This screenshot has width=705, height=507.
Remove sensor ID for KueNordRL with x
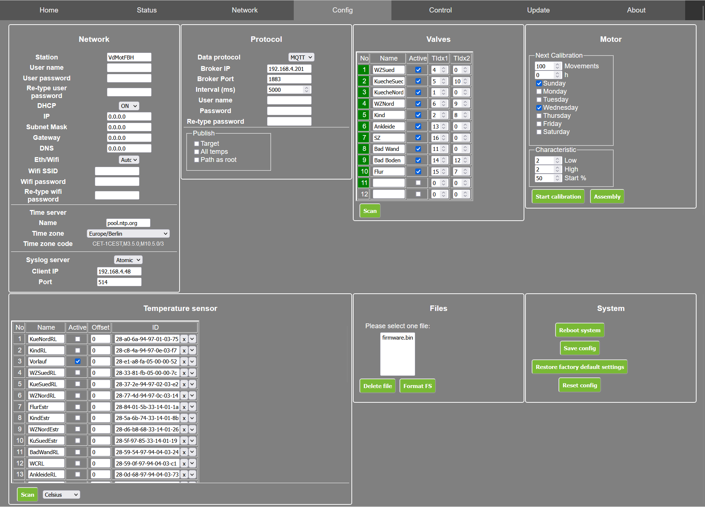(184, 339)
